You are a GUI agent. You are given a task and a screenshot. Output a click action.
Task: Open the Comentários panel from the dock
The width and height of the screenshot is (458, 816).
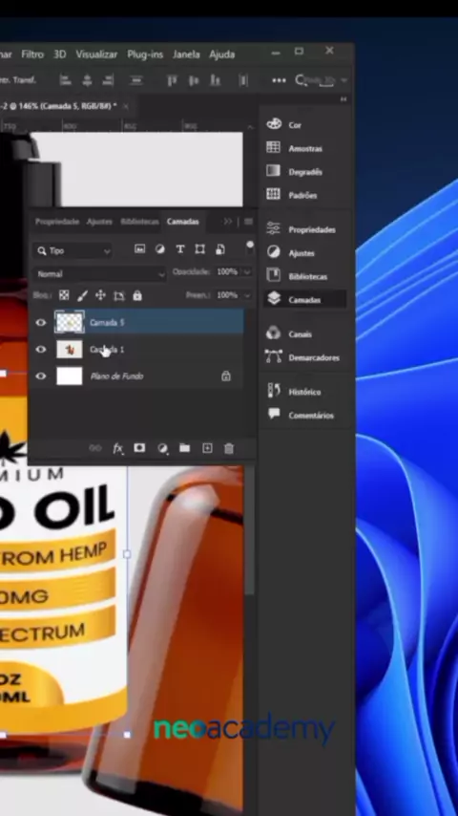coord(300,415)
